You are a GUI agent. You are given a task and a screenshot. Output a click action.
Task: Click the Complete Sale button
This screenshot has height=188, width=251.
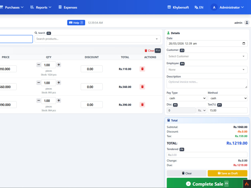click(207, 183)
